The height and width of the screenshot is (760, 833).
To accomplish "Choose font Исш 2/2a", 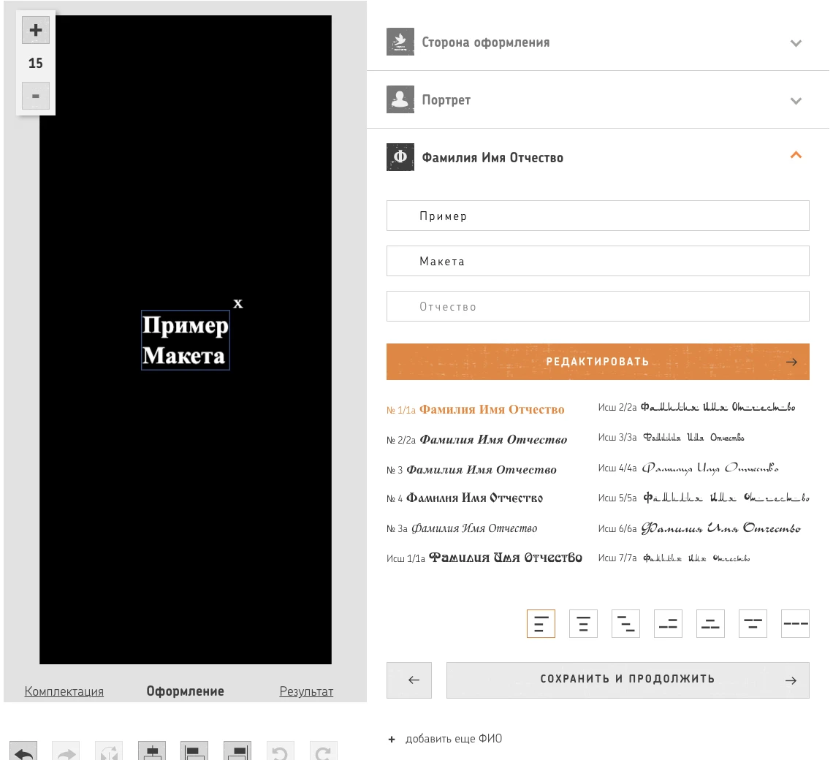I will point(696,407).
